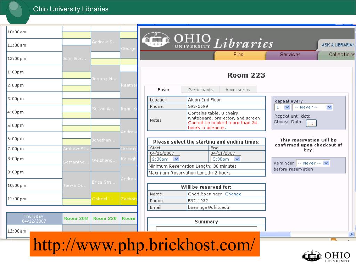Click the start date 04/11/2007 text

162,153
